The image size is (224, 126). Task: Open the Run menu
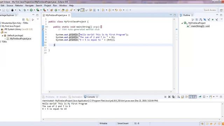[x=55, y=6]
